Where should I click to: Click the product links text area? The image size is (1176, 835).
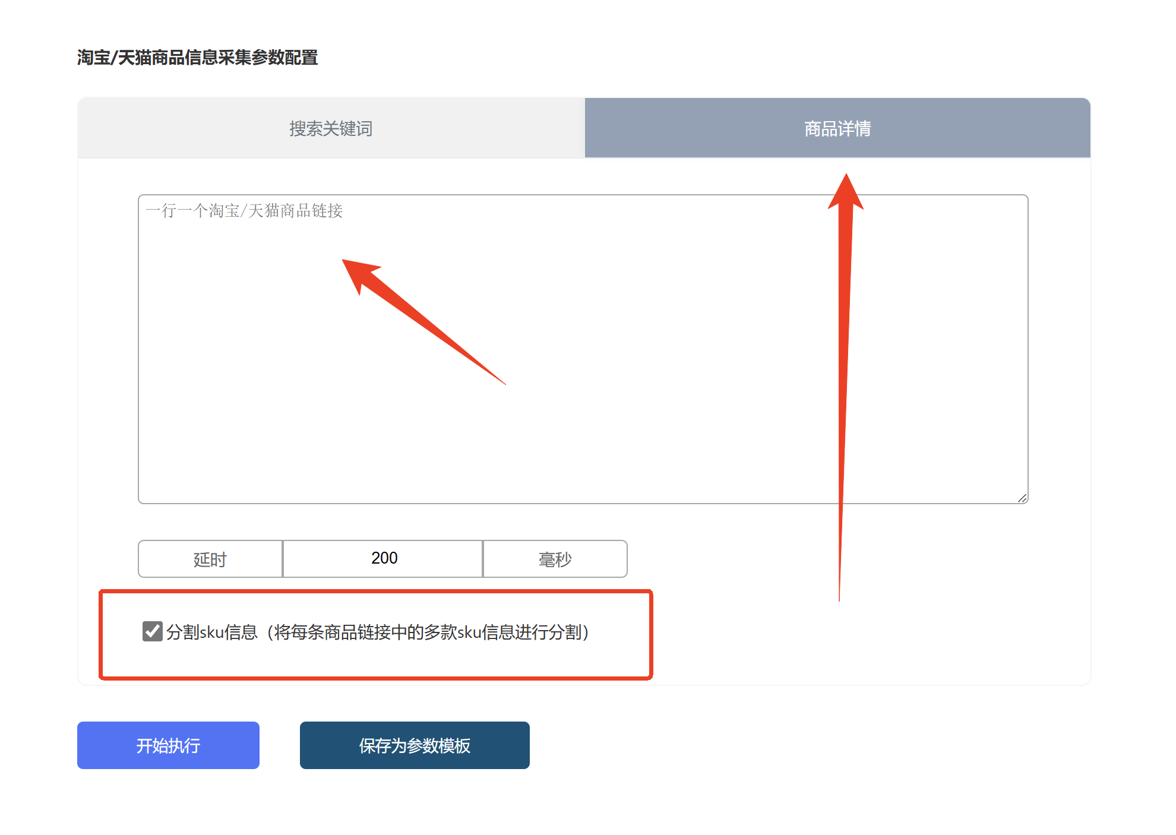[x=583, y=349]
